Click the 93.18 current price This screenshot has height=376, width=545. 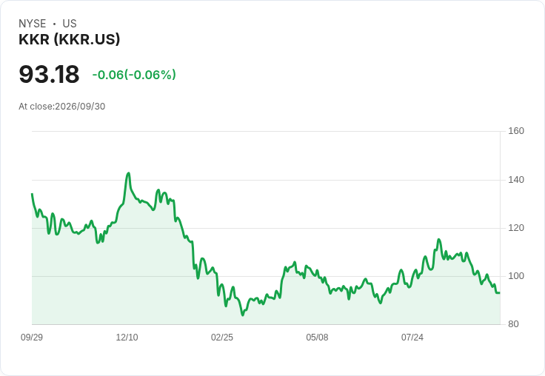click(x=49, y=74)
